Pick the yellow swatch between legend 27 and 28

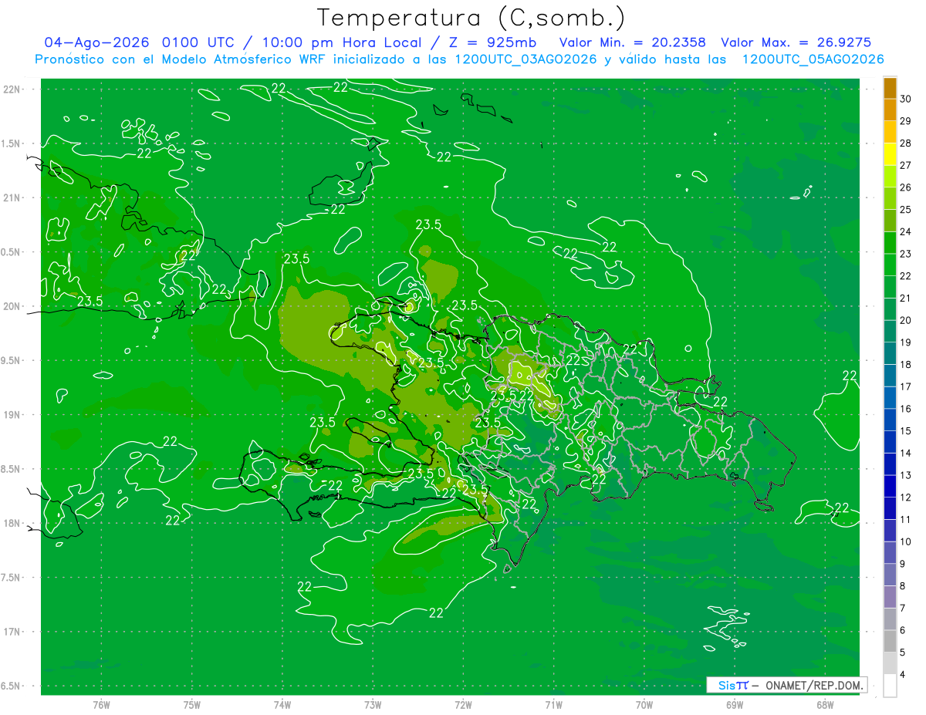890,154
